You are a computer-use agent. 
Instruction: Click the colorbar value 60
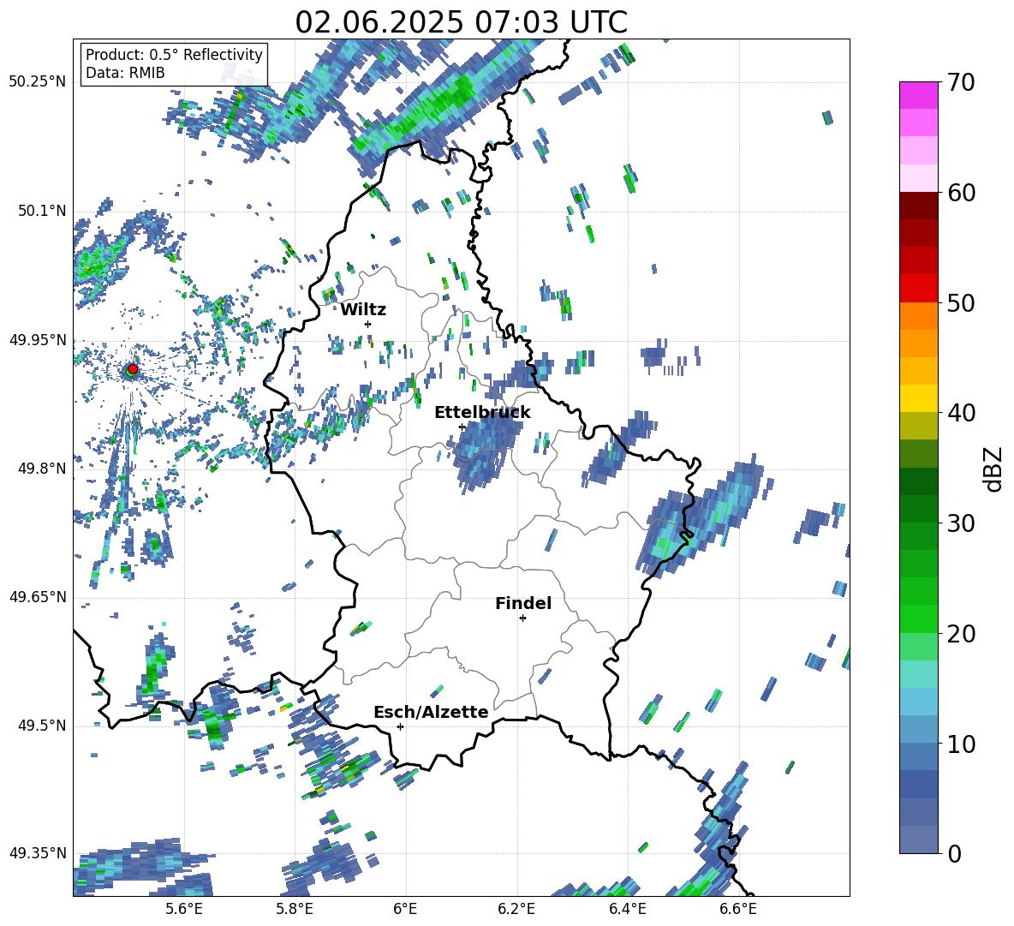[961, 193]
